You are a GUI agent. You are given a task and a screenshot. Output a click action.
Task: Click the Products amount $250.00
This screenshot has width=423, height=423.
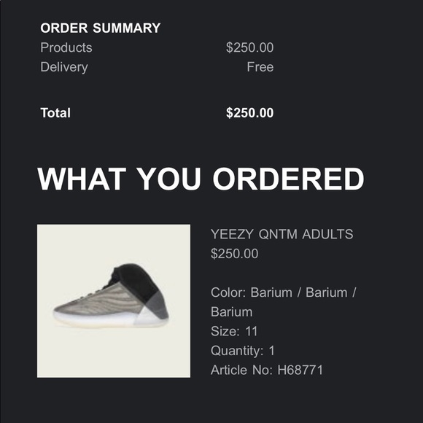click(250, 47)
